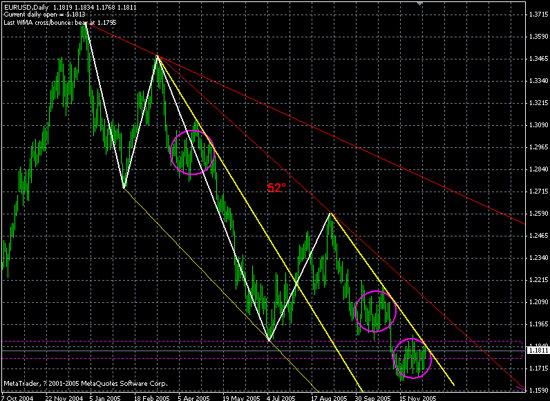Click price level 1.2215 on the axis
The image size is (550, 401).
tap(538, 279)
